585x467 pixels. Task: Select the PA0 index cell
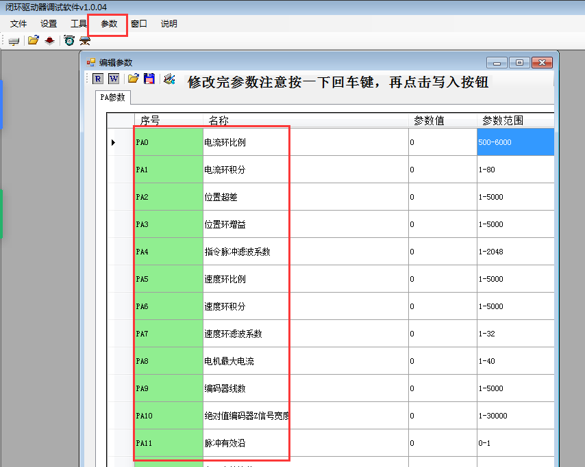pos(169,142)
